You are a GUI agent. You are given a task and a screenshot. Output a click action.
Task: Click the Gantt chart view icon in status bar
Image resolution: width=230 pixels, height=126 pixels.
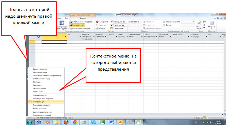click(197, 118)
